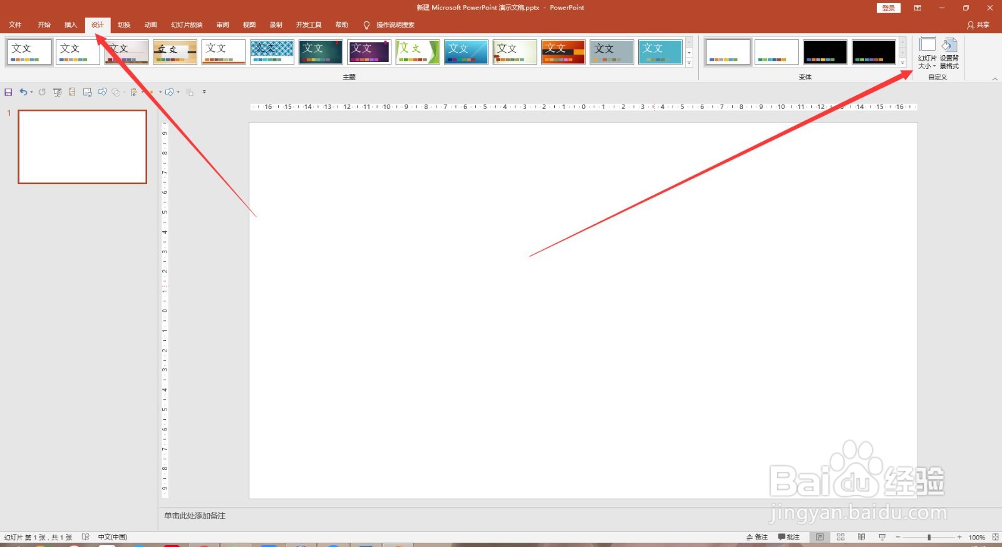Apply the bright blue theme thumbnail
1002x547 pixels.
pos(467,52)
